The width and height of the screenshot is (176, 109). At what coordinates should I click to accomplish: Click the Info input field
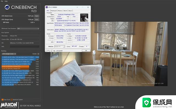point(24,46)
